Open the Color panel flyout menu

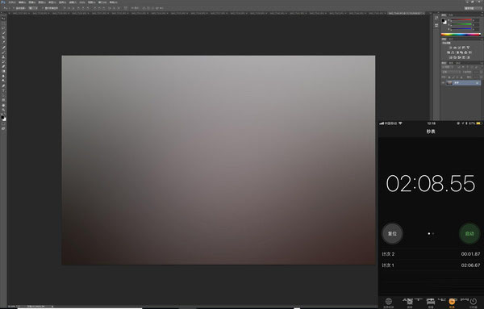[x=482, y=15]
